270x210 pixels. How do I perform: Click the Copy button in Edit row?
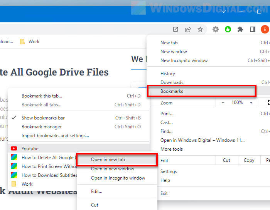click(x=249, y=160)
